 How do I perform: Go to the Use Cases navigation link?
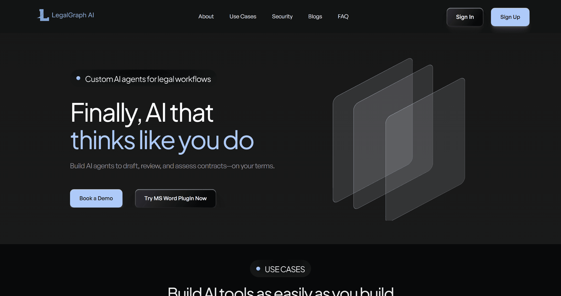click(x=243, y=16)
